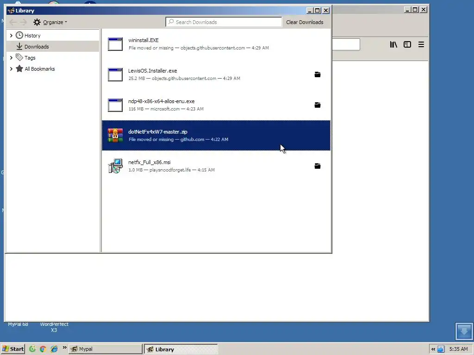The image size is (474, 355).
Task: Select the dotNetFx4xW7-master.zip entry
Action: pos(216,135)
